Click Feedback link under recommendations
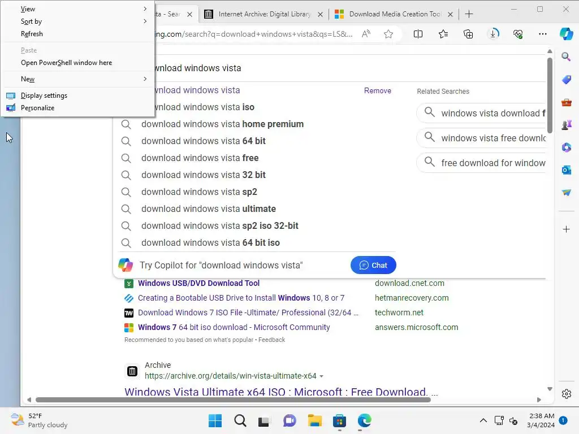This screenshot has width=579, height=434. (x=272, y=340)
